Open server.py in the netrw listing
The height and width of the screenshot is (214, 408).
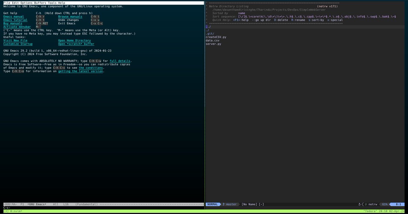coord(213,44)
